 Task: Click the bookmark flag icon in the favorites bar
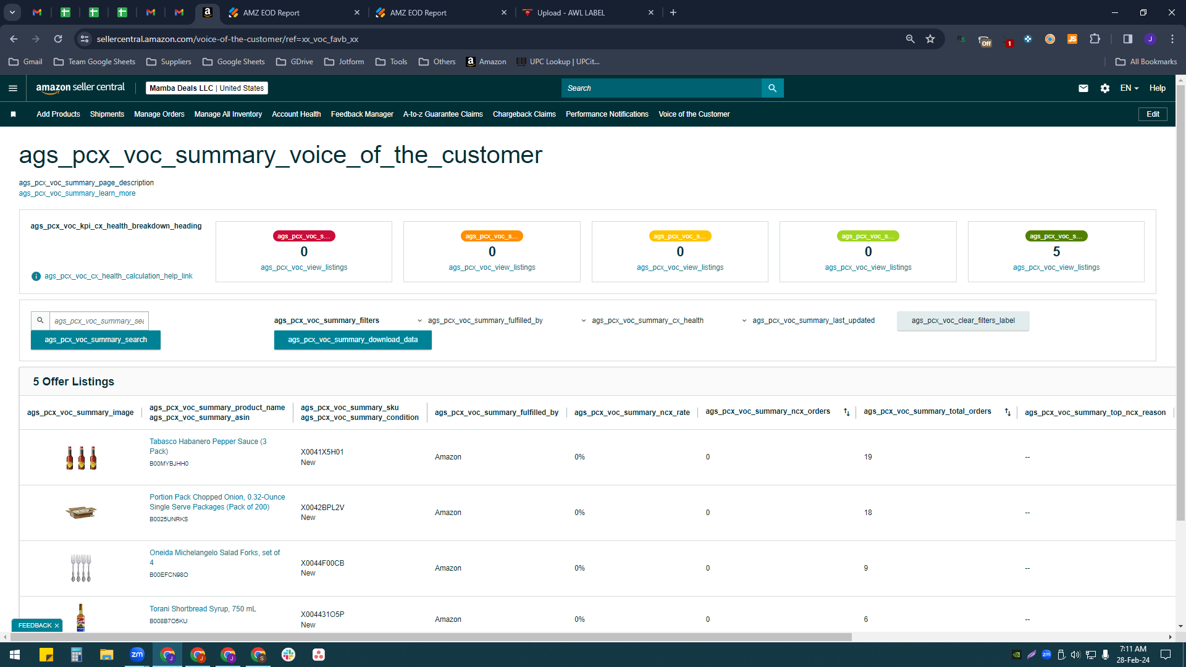pos(13,114)
